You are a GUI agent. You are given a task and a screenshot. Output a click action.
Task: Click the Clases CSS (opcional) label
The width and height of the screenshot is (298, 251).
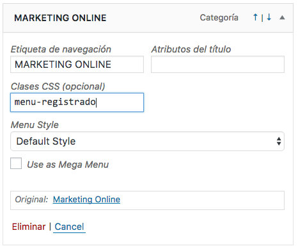coord(58,86)
